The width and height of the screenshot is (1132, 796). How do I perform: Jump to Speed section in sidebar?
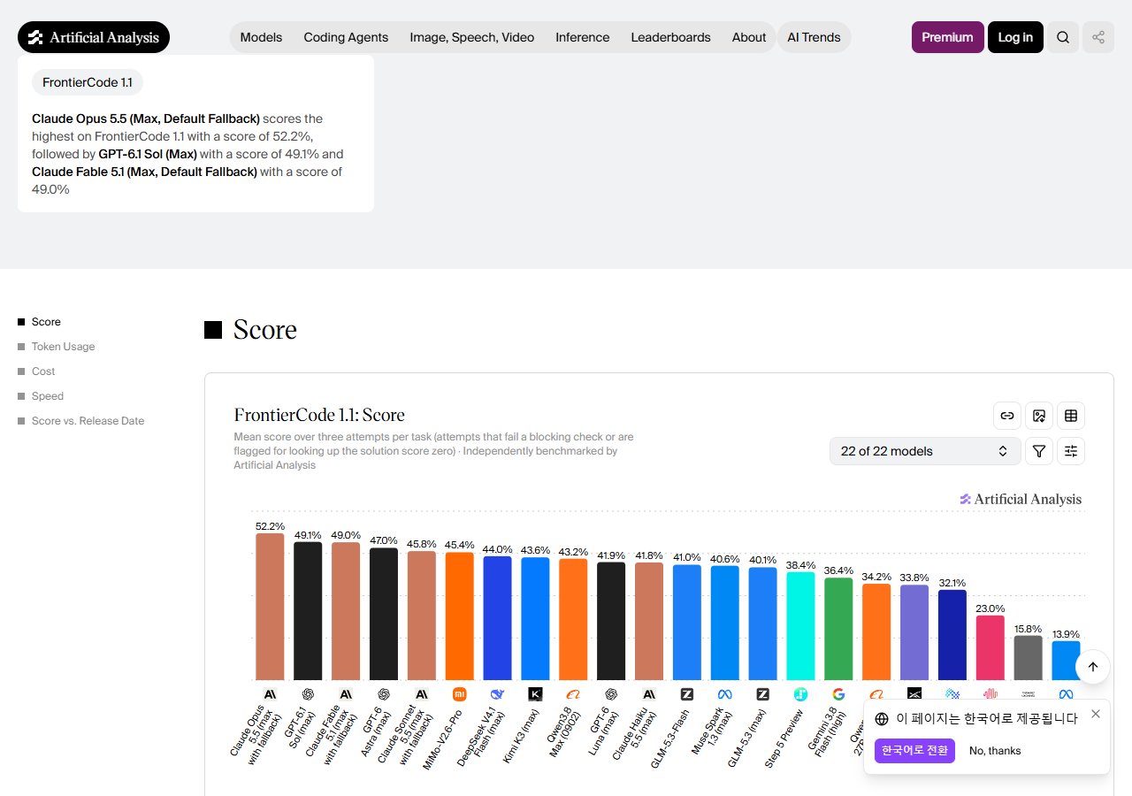(48, 396)
